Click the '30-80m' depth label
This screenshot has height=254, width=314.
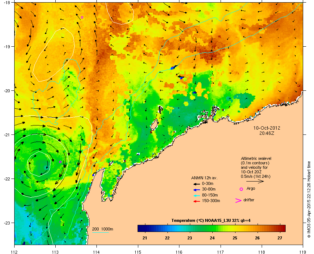pos(209,189)
